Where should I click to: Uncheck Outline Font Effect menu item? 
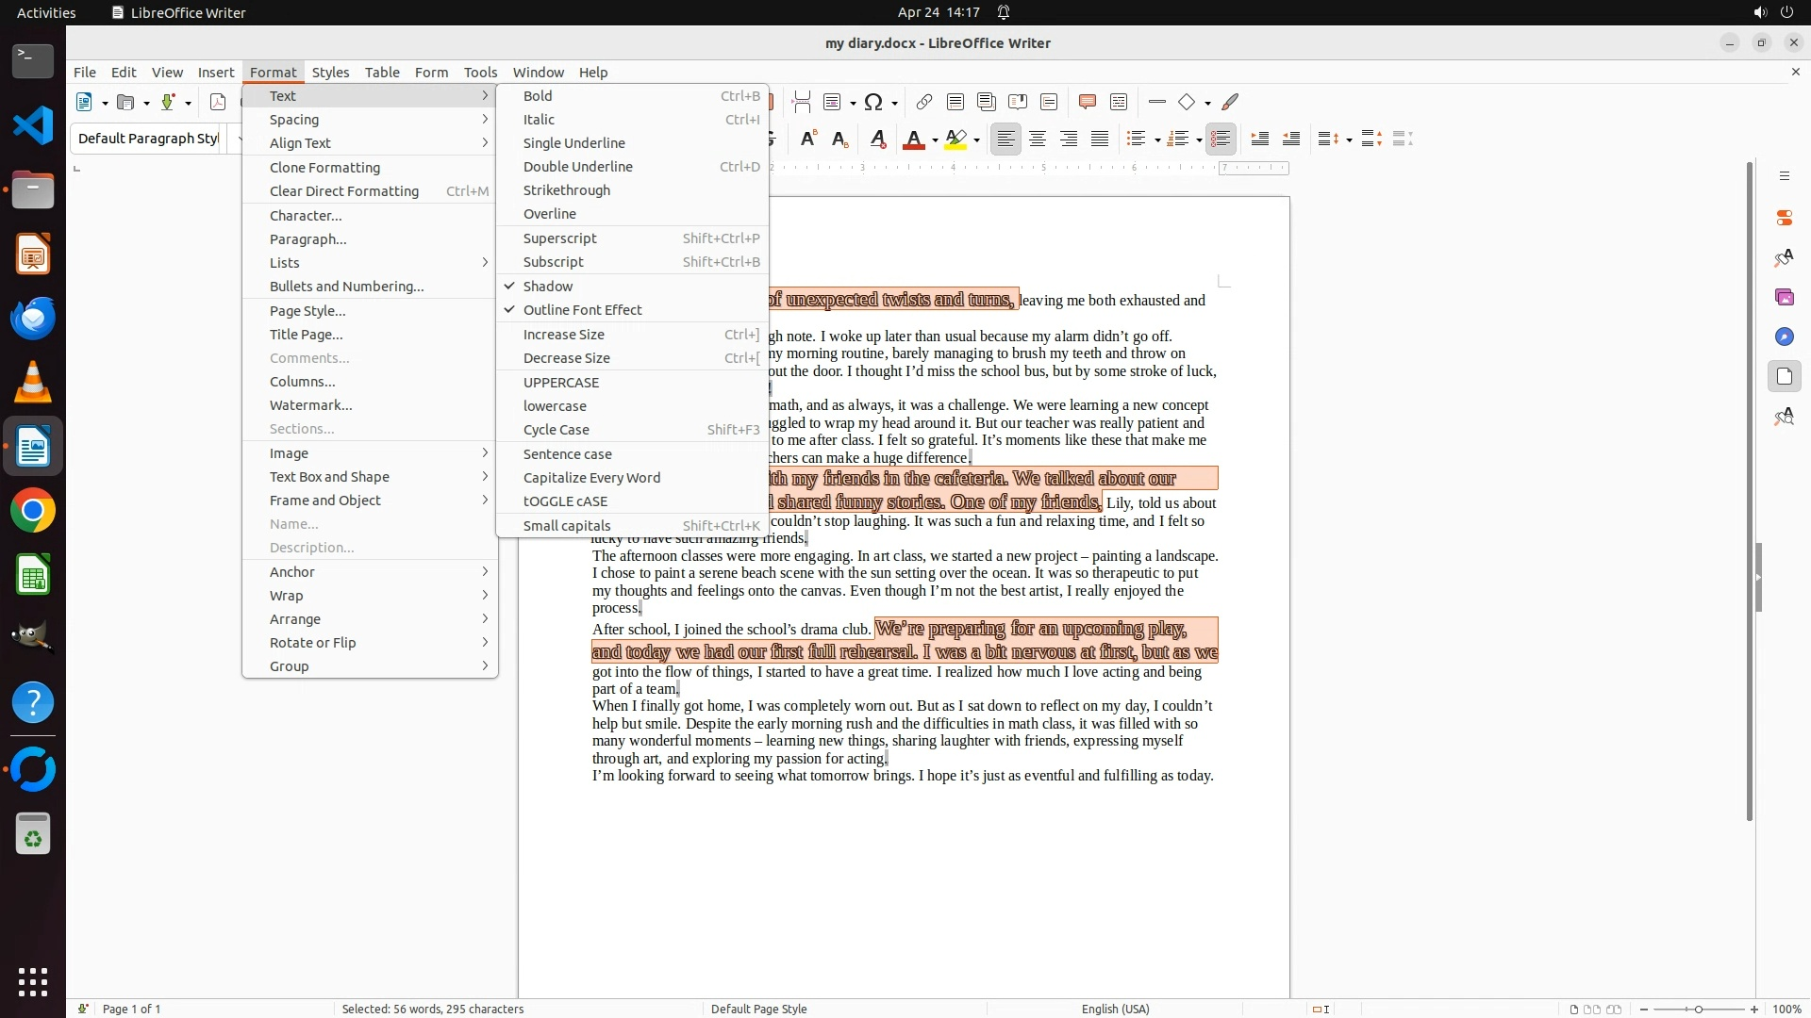[582, 309]
